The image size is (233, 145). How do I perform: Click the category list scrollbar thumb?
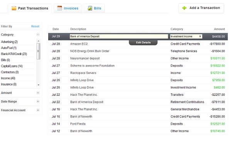(x=39, y=51)
